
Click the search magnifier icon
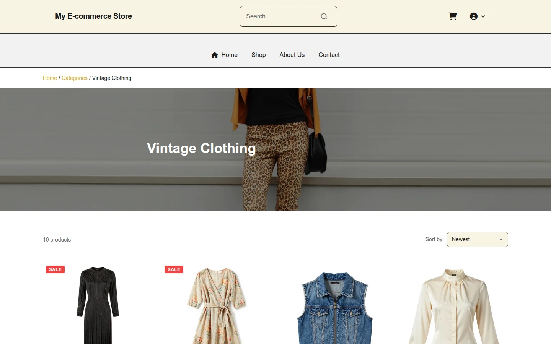[x=324, y=16]
